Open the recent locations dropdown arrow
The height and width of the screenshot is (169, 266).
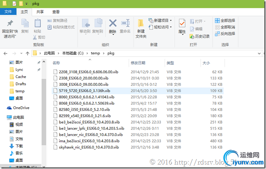pos(21,54)
